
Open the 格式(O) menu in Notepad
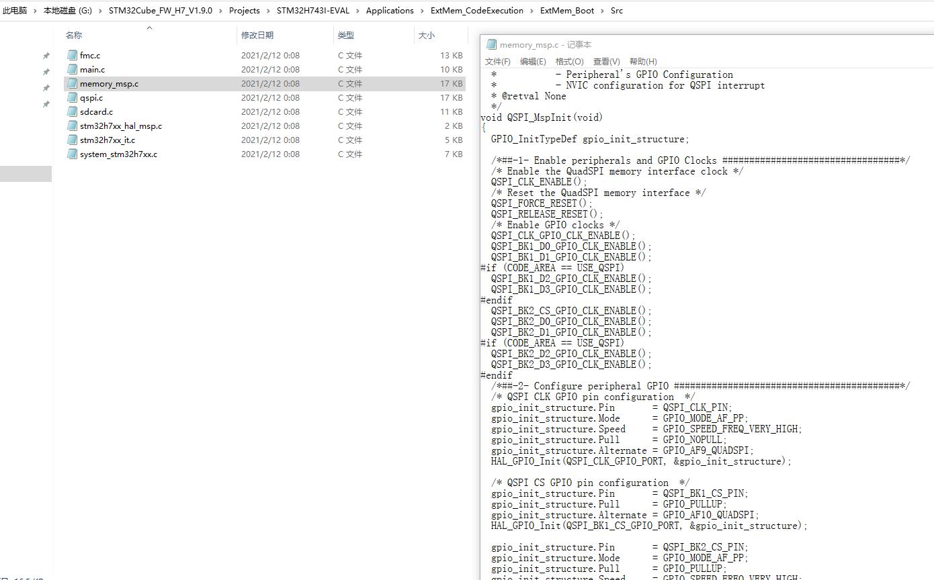[x=569, y=61]
